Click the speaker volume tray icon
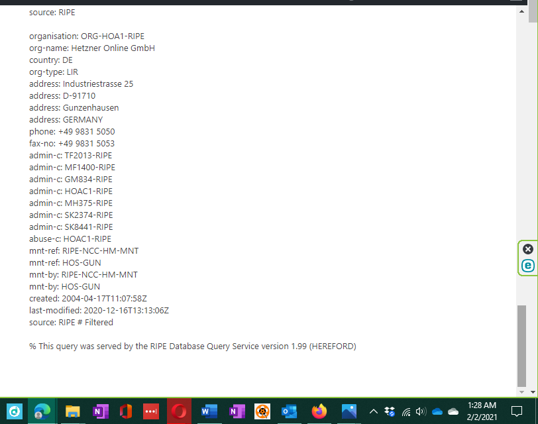 pos(421,411)
